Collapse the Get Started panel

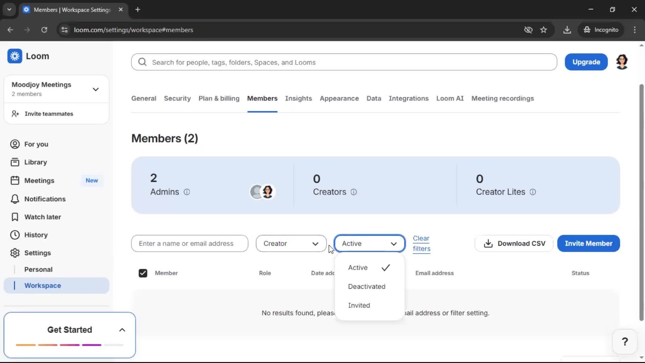click(122, 330)
